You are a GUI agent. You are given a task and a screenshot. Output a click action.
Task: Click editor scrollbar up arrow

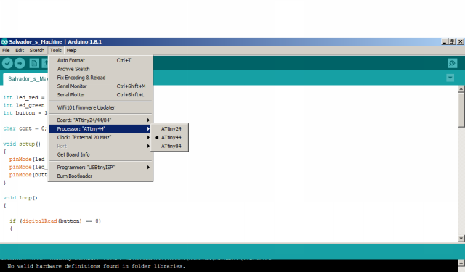pyautogui.click(x=461, y=88)
